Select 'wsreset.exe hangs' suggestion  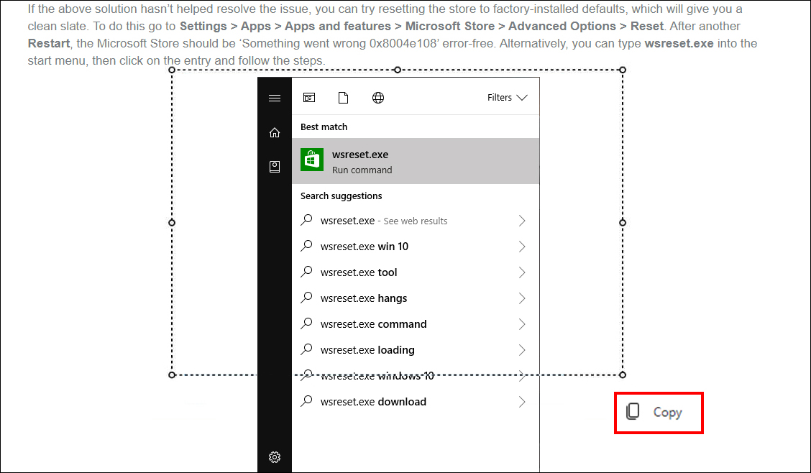pyautogui.click(x=416, y=298)
